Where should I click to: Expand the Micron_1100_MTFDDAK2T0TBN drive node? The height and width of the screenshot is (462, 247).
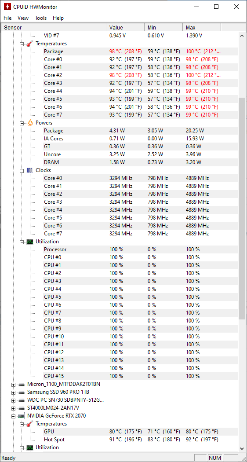pos(13,385)
